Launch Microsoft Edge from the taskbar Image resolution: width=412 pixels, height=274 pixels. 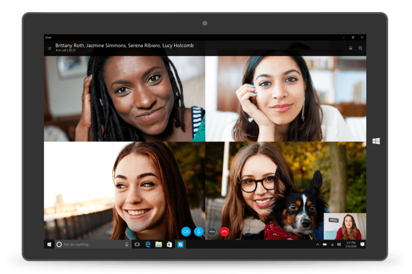coord(147,244)
